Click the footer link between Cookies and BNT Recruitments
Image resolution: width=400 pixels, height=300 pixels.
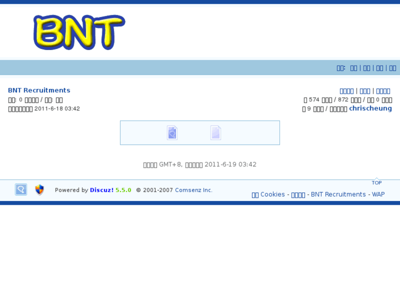298,195
